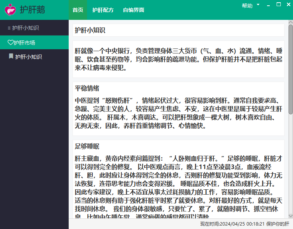The height and width of the screenshot is (229, 293).
Task: Open the 首页 tab
Action: pos(78,10)
